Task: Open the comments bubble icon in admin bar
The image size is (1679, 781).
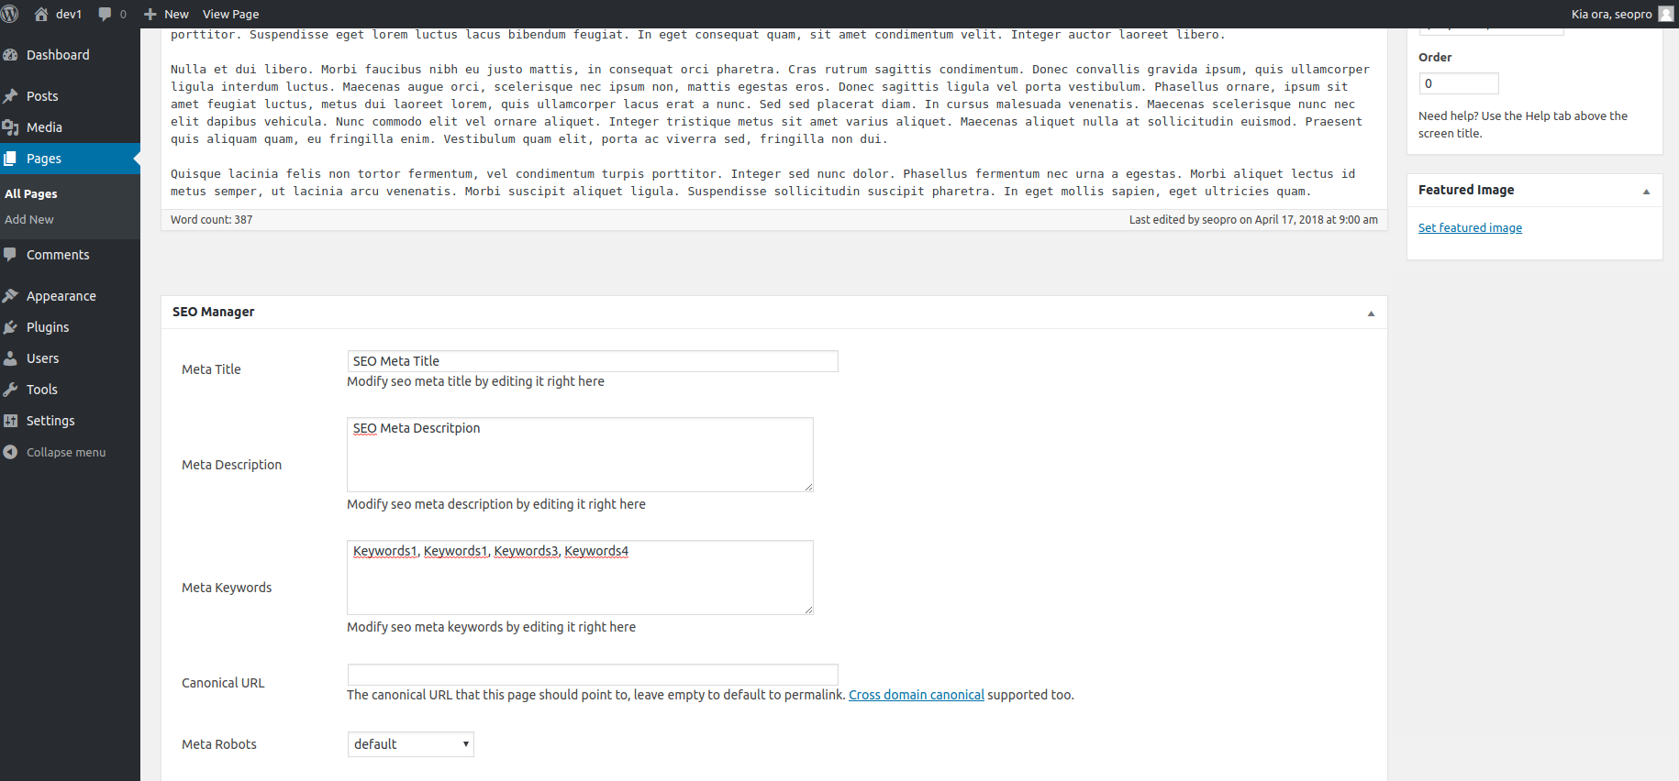Action: tap(105, 14)
